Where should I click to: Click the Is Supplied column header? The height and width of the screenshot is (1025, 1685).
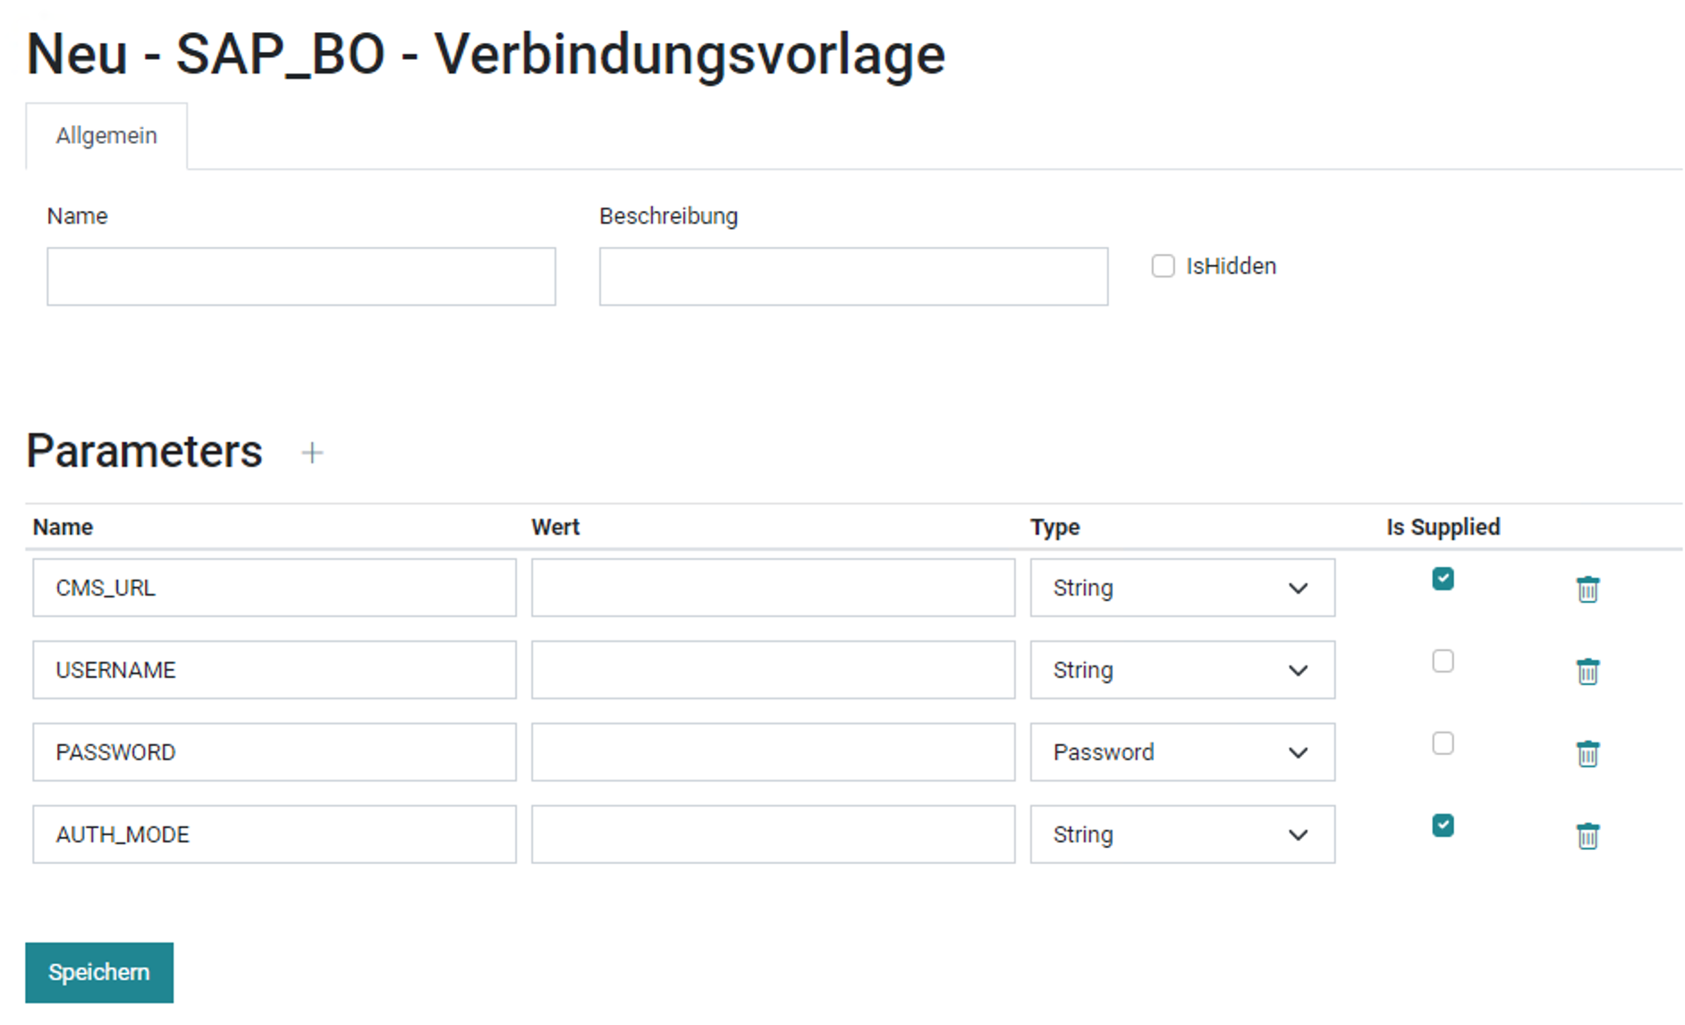click(x=1443, y=528)
